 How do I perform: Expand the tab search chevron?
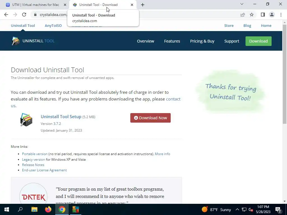click(x=242, y=4)
